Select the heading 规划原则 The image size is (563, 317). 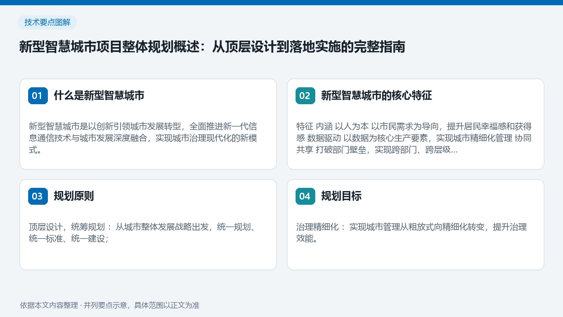click(74, 196)
